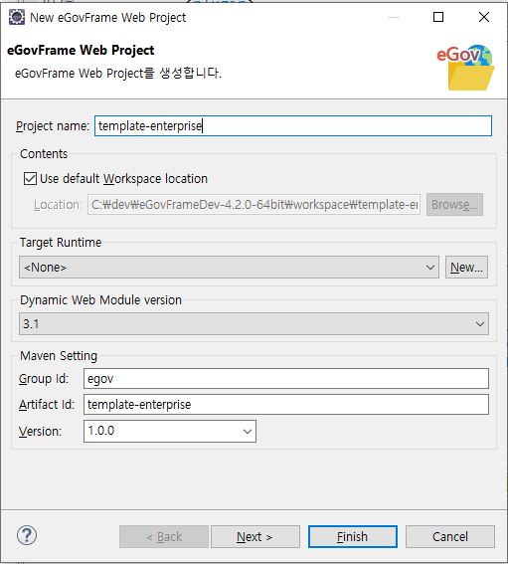The width and height of the screenshot is (508, 564).
Task: Open the Target Runtime dropdown
Action: click(229, 268)
